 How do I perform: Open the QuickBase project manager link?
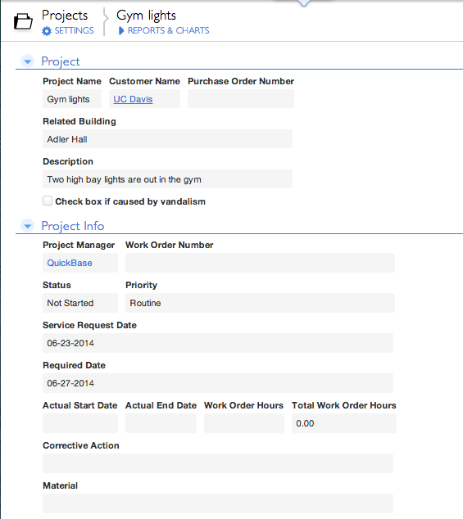pos(70,263)
